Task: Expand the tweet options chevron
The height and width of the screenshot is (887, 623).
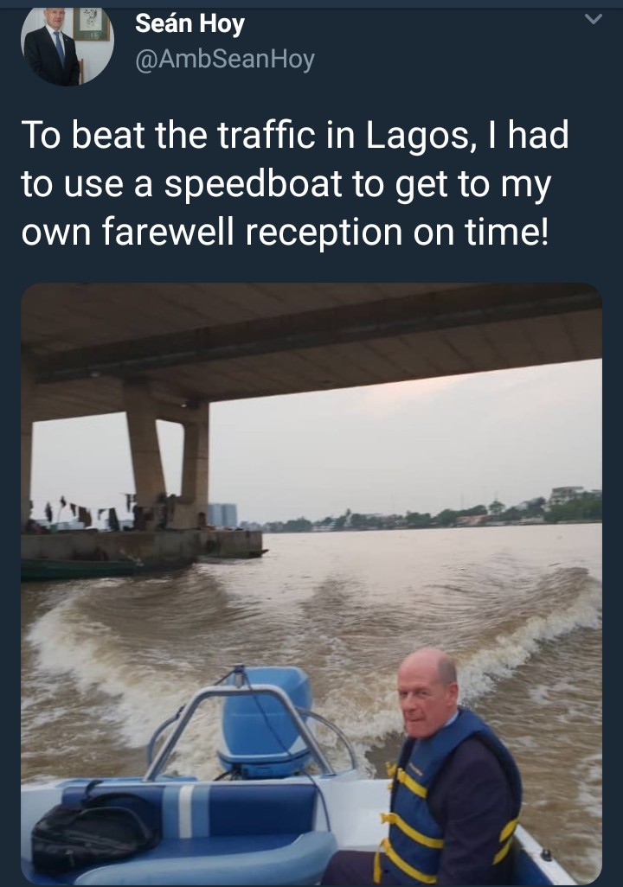Action: (x=592, y=20)
